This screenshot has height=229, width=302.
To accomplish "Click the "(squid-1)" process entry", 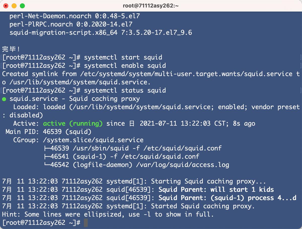I will (x=89, y=157).
